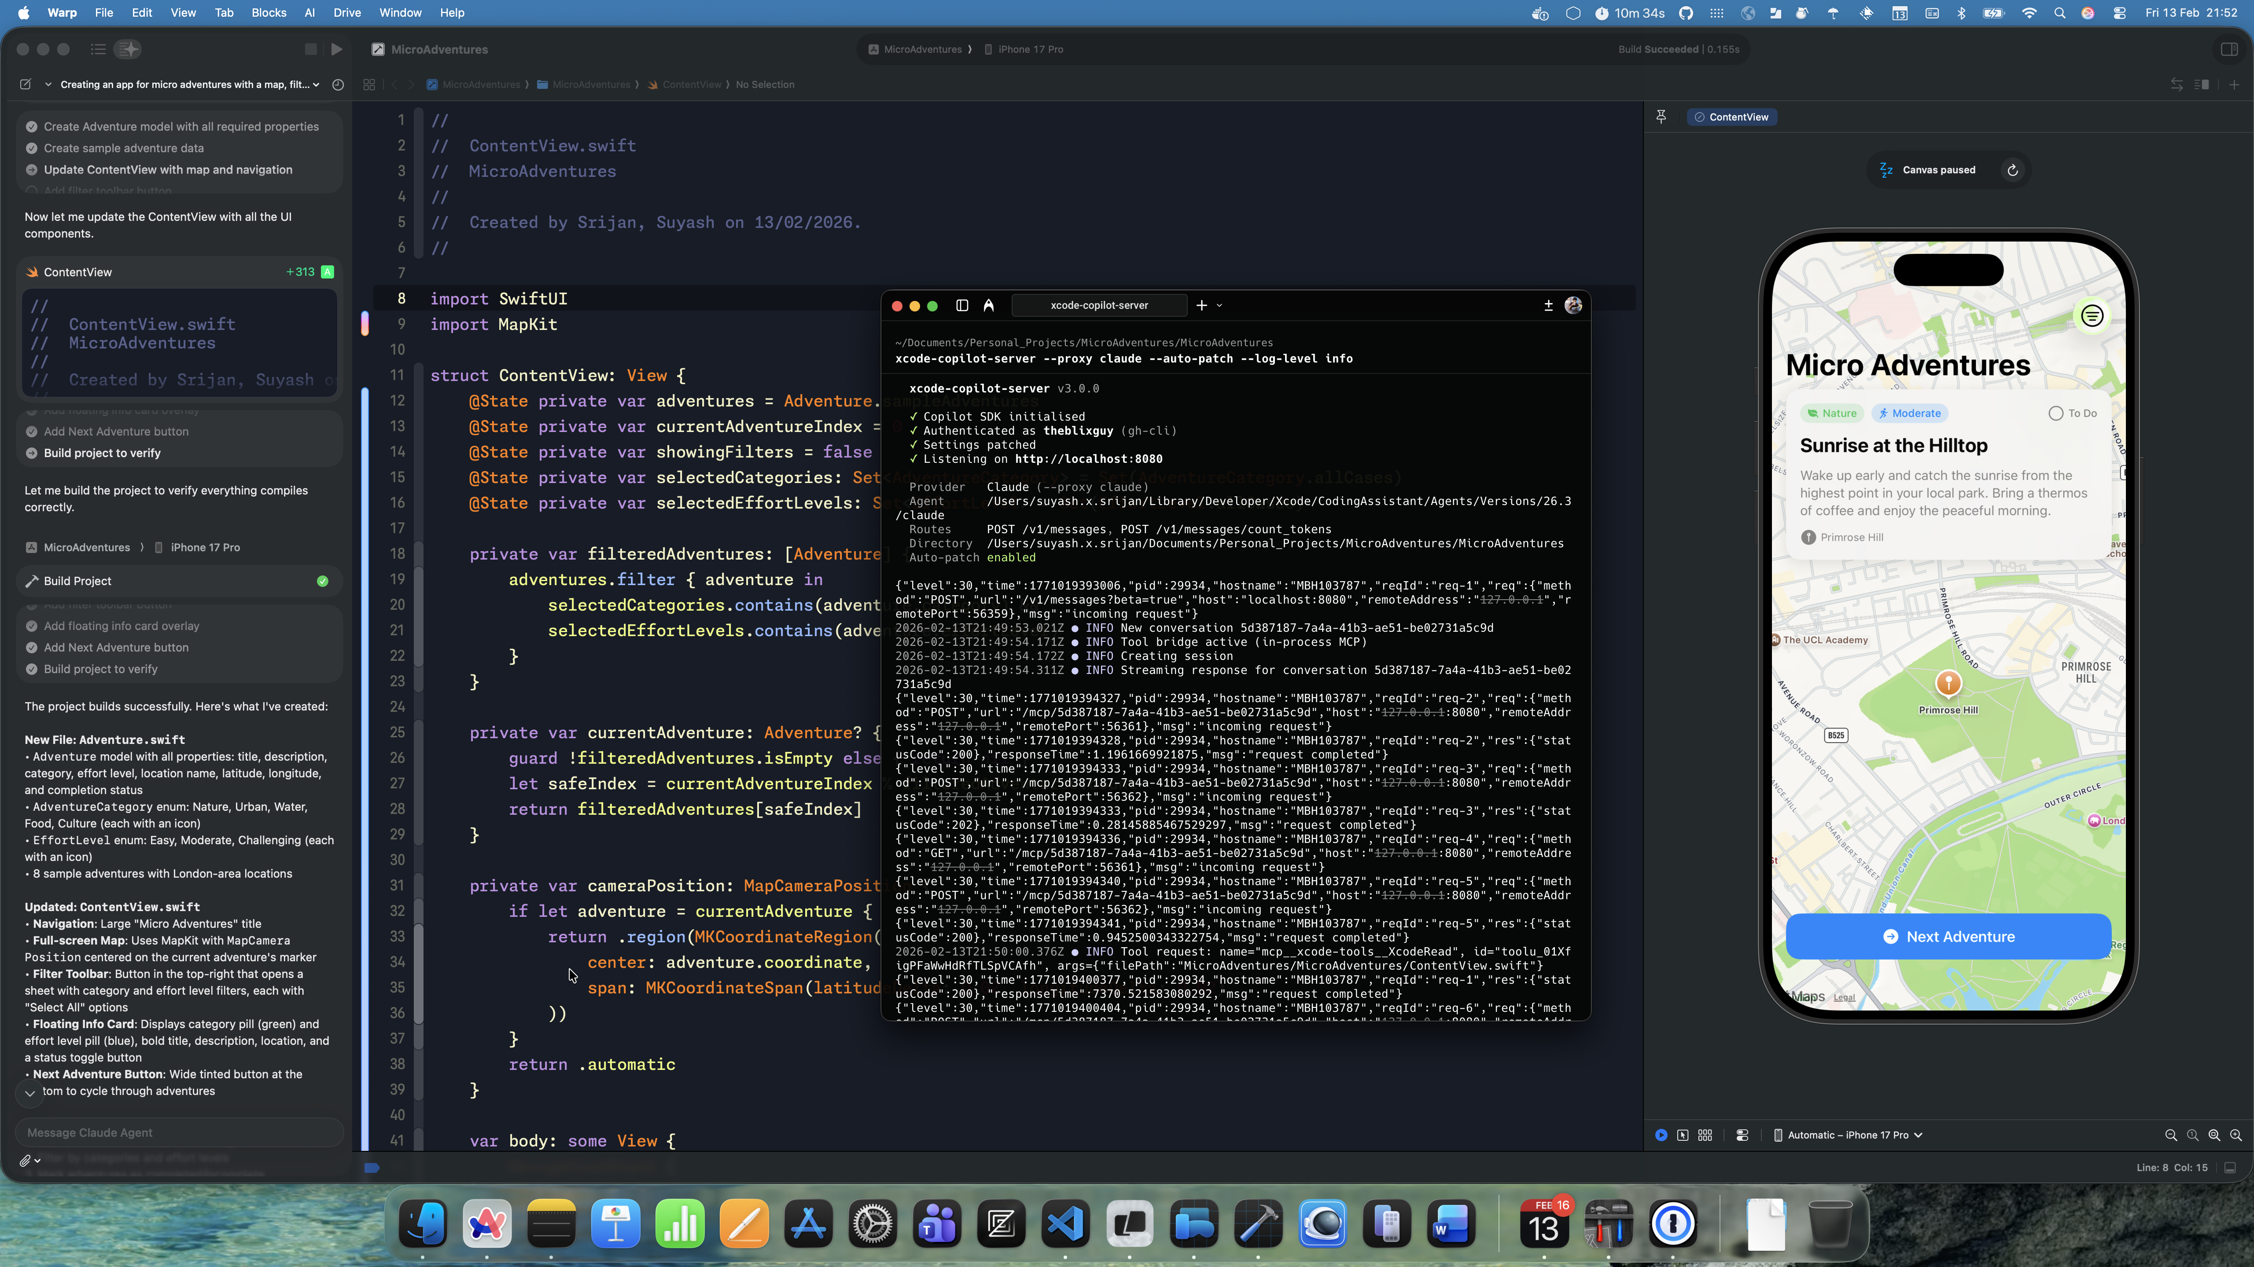Open the filter button on the map preview
Screen dimensions: 2254x1267
point(2092,316)
